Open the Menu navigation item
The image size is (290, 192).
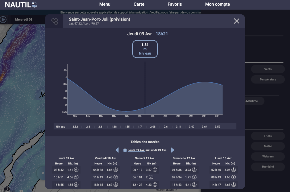tap(105, 4)
